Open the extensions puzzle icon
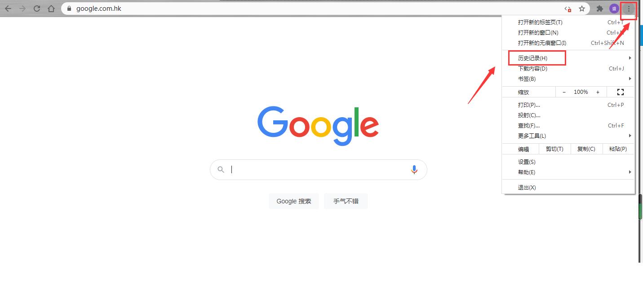 [600, 9]
